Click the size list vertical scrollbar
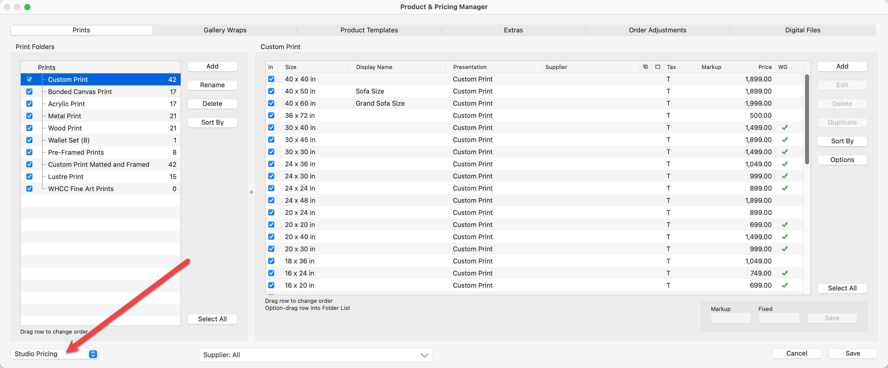888x368 pixels. 807,120
